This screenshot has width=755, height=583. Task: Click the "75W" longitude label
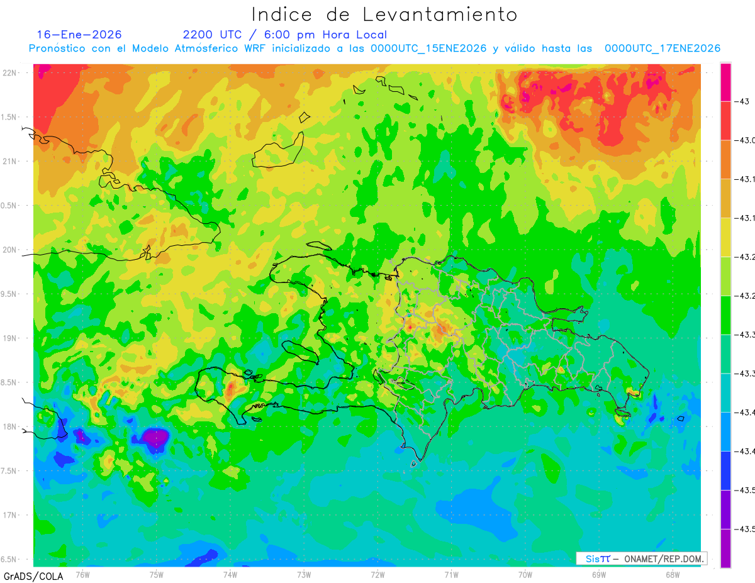[x=157, y=574]
